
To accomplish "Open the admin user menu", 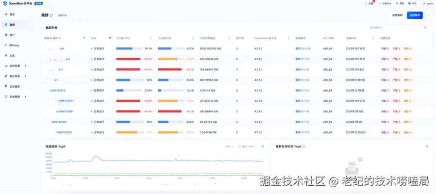I will pyautogui.click(x=428, y=3).
